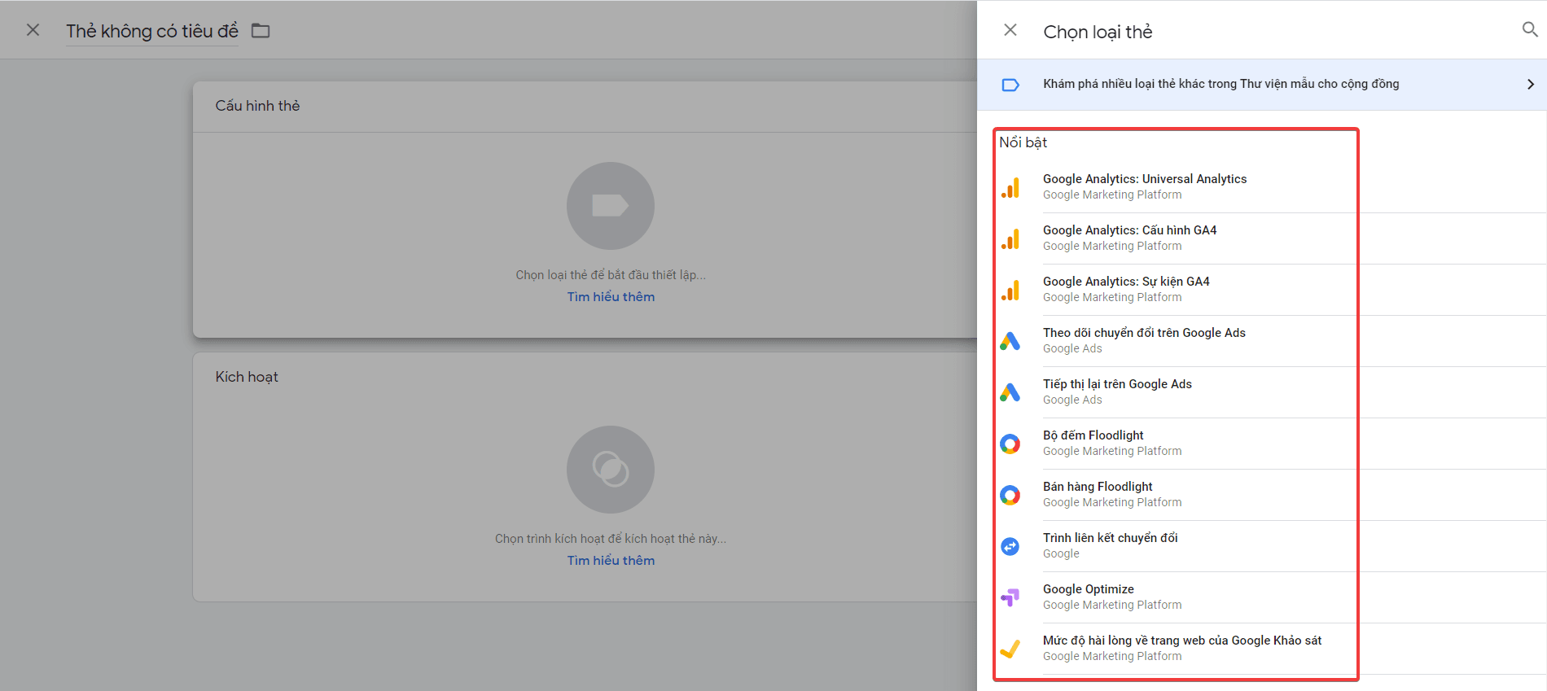Click the conversion linker arrows icon
1547x691 pixels.
click(x=1010, y=546)
